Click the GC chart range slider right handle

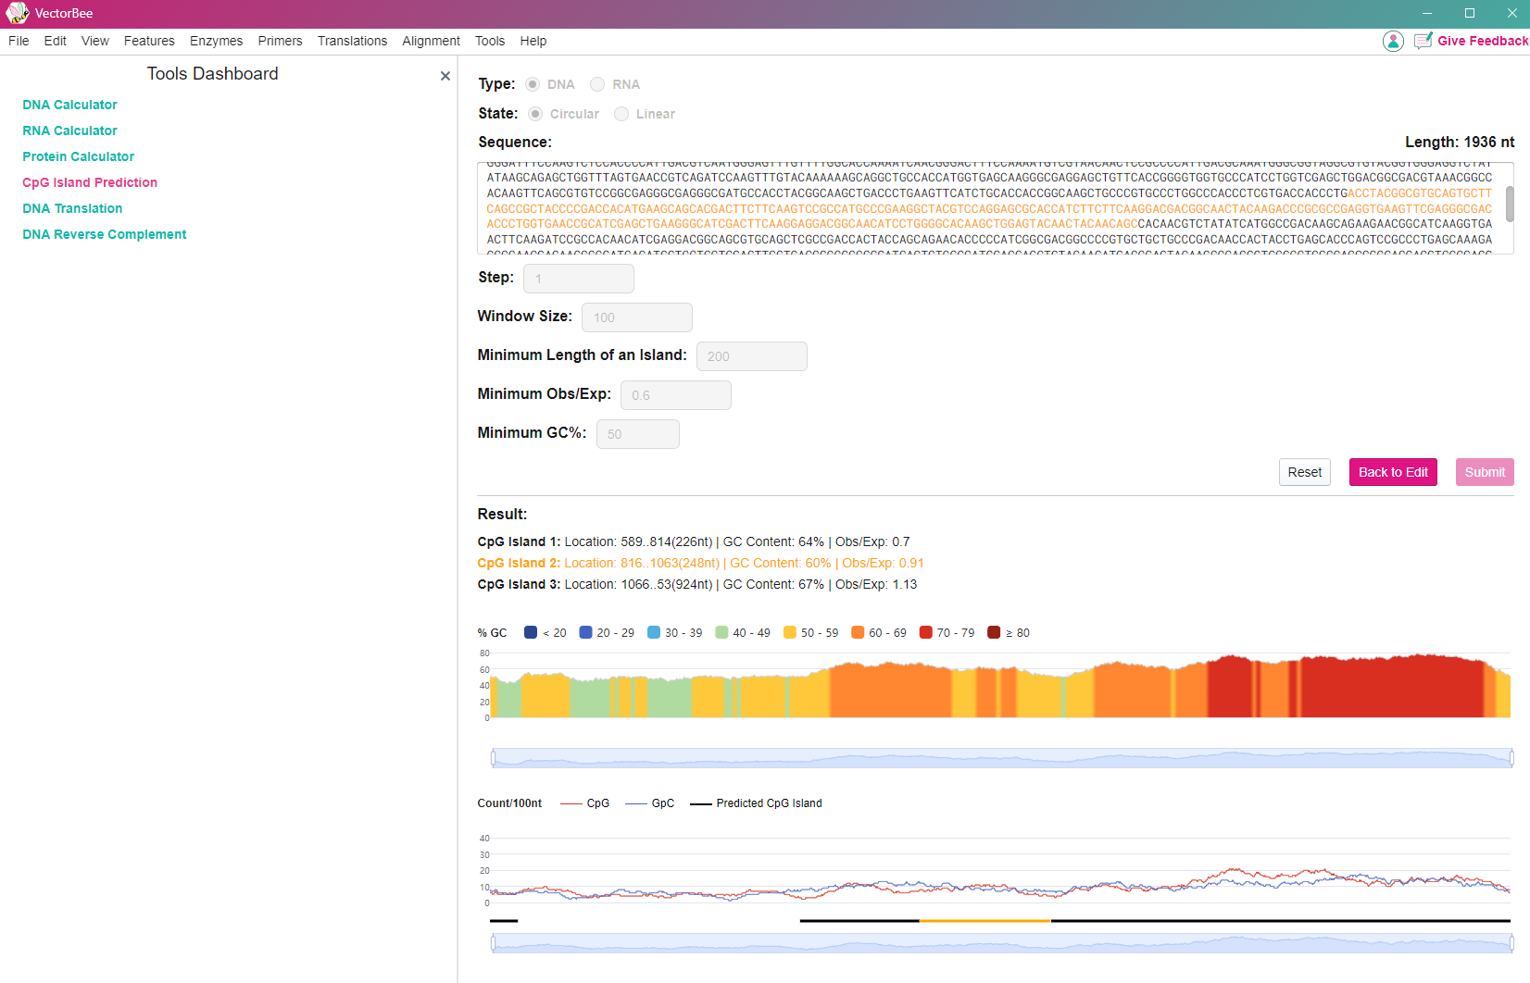[x=1511, y=758]
